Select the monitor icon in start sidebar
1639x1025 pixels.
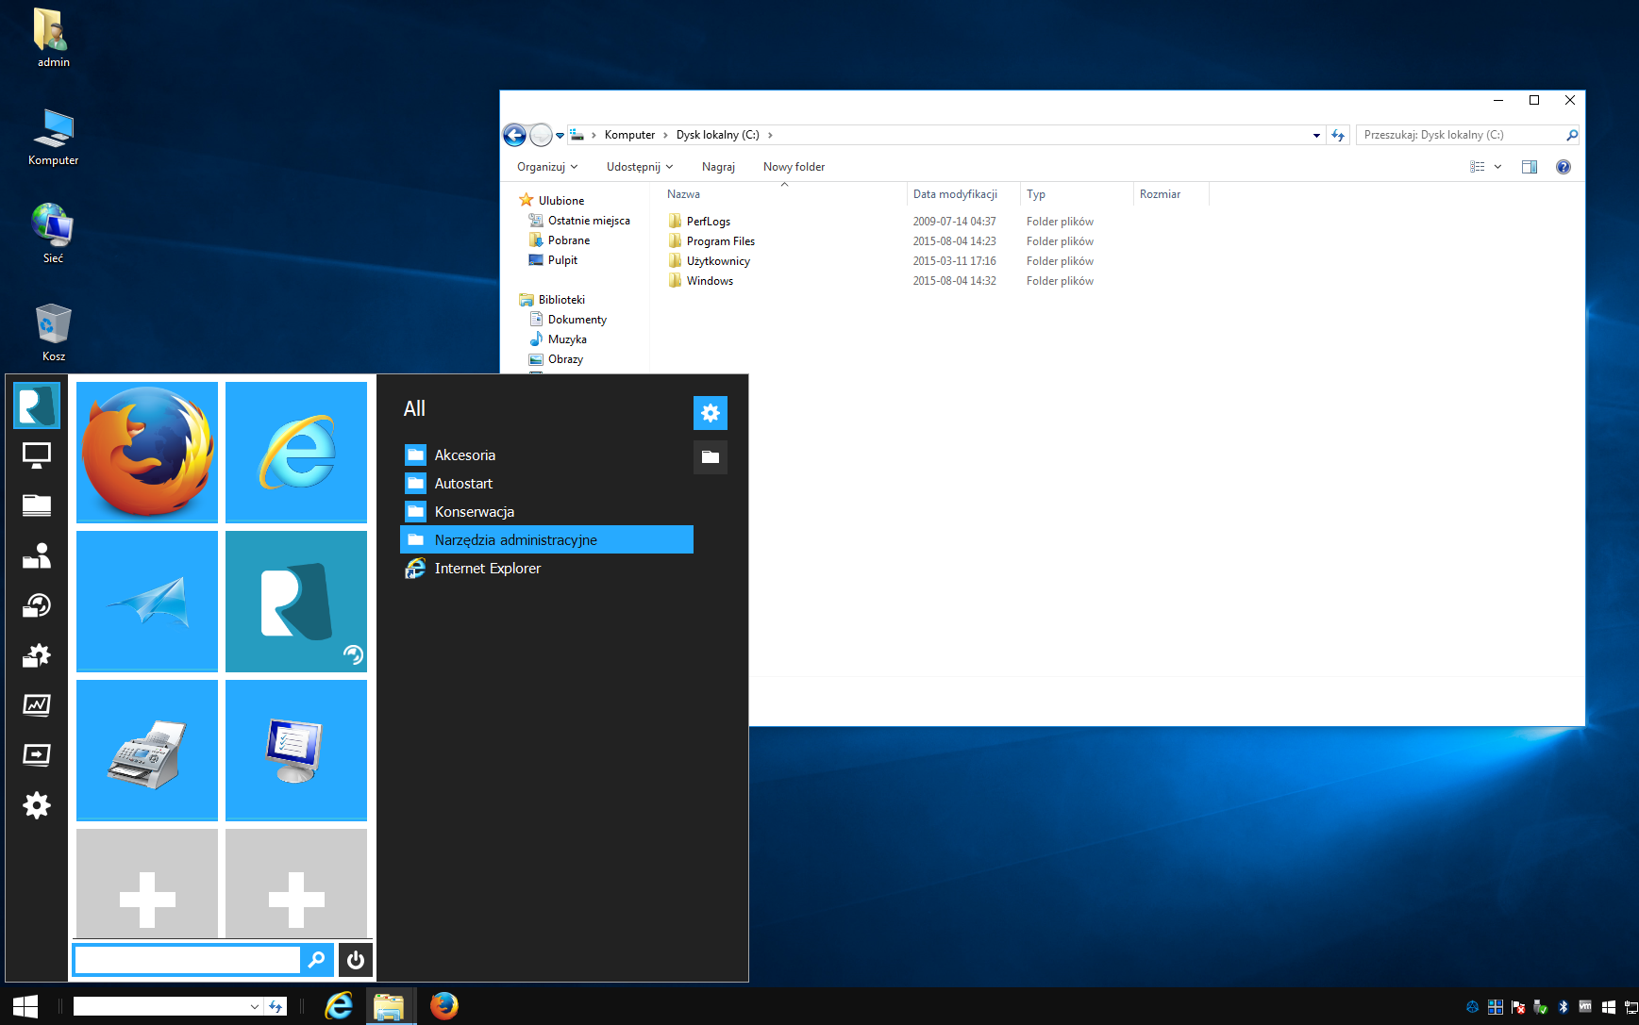(37, 455)
